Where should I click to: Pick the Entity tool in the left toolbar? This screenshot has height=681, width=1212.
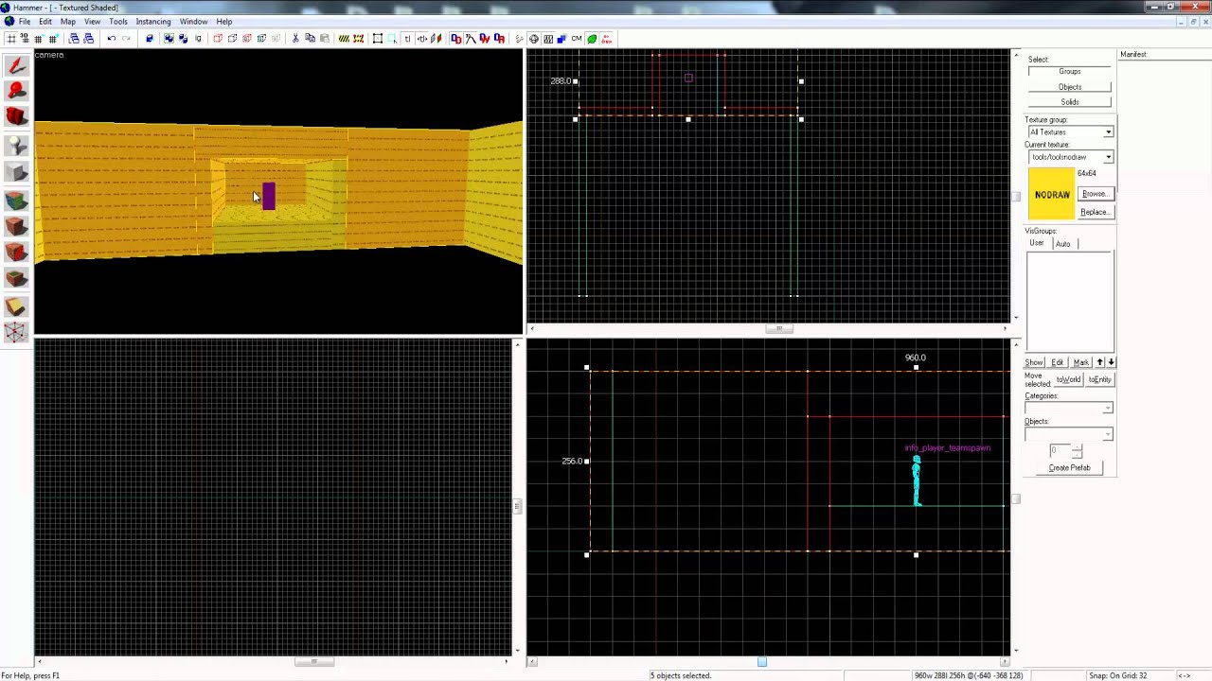15,145
